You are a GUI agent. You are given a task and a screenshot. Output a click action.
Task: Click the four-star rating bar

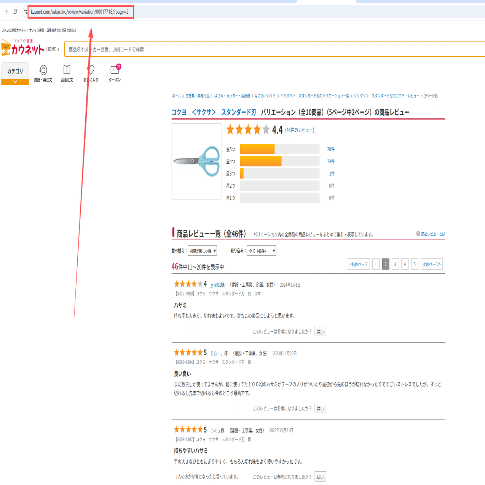[280, 161]
